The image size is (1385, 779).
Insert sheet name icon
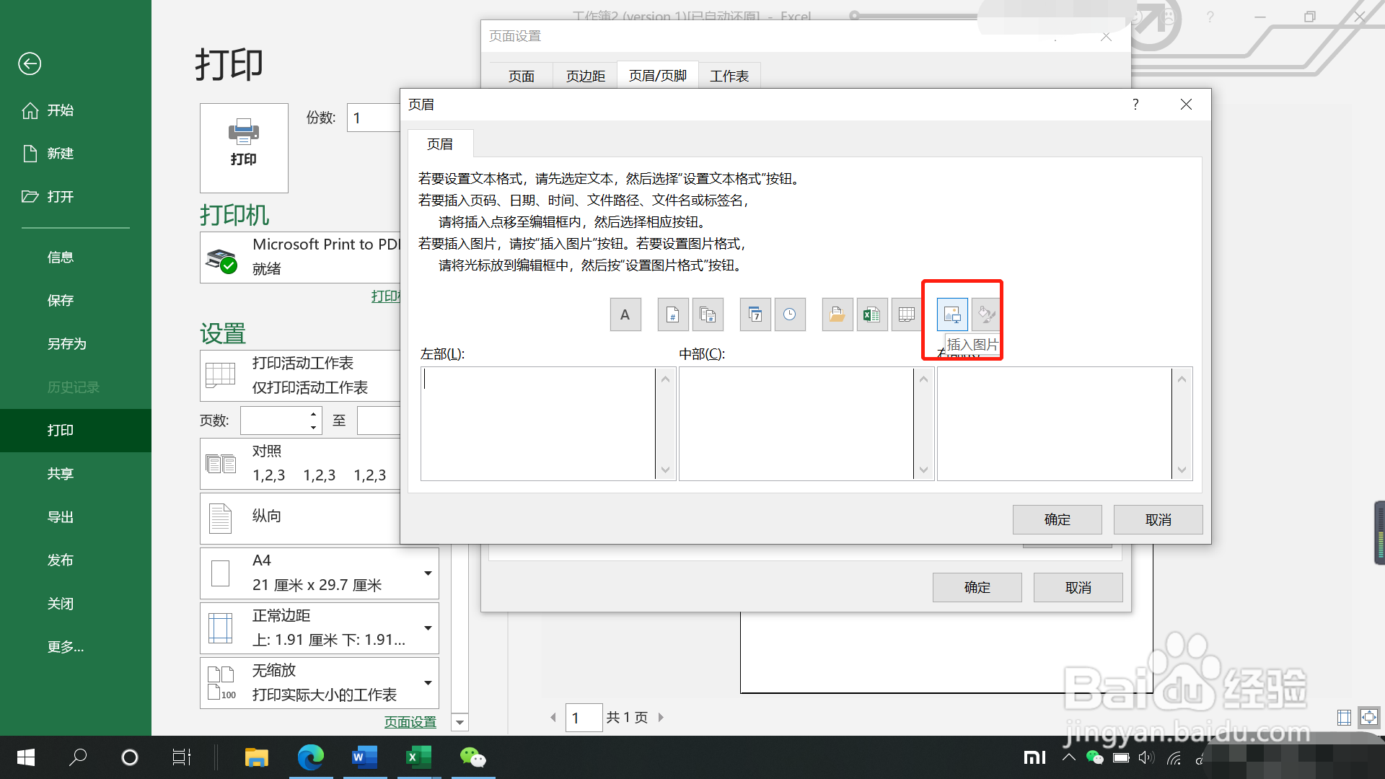pos(906,314)
